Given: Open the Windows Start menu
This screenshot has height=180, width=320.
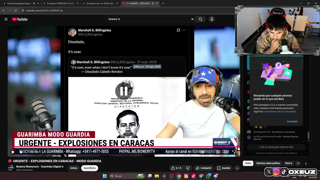Looking at the screenshot, I should tap(105, 176).
